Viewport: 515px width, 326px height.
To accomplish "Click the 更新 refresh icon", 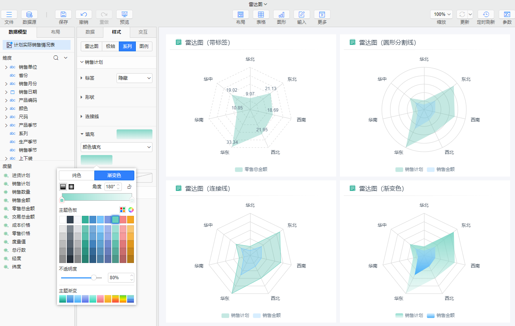I will [x=462, y=15].
